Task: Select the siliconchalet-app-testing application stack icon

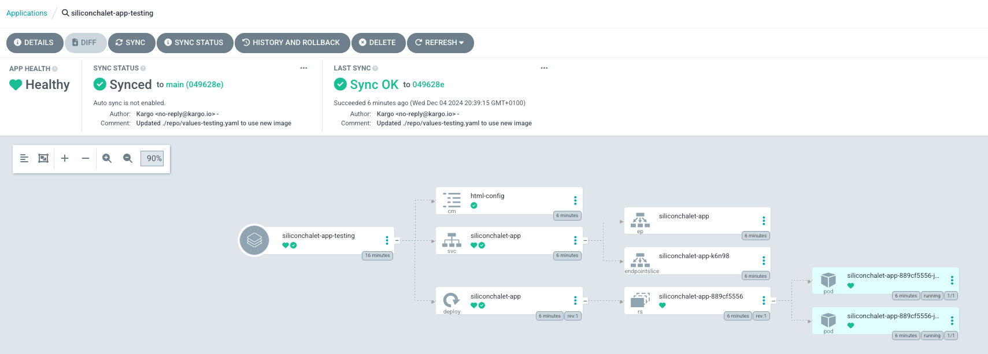Action: (x=254, y=240)
